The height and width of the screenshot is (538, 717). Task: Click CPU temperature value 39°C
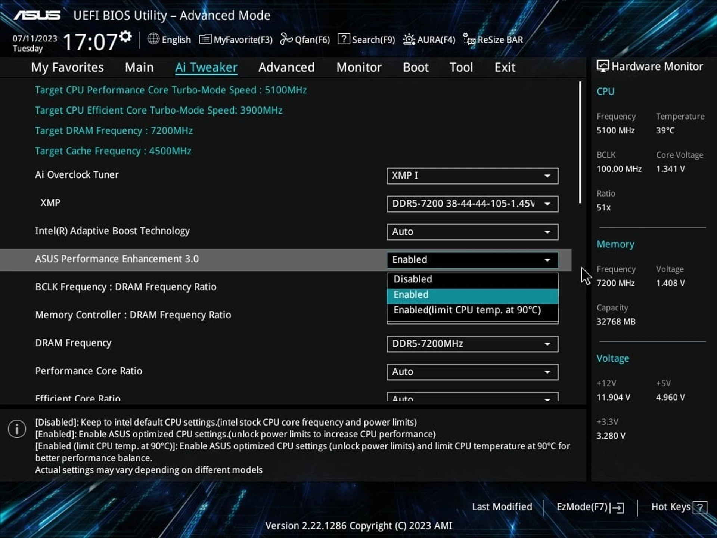coord(665,130)
